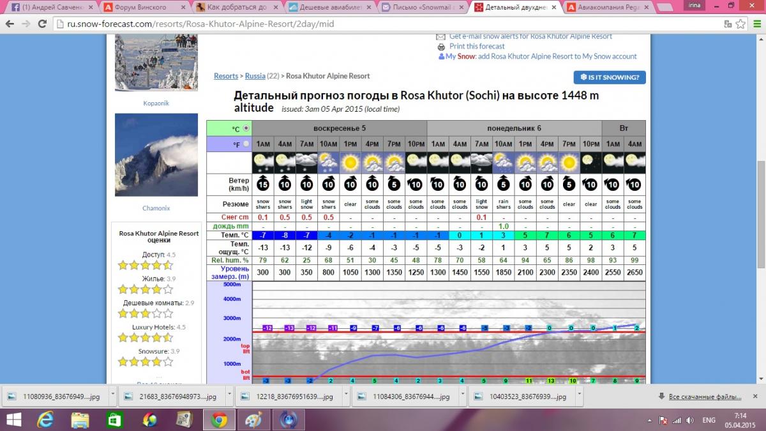Close the downloads bar
This screenshot has height=431, width=766.
pyautogui.click(x=756, y=397)
